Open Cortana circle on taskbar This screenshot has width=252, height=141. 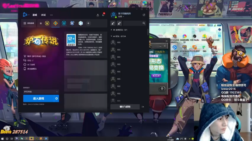tap(7, 138)
